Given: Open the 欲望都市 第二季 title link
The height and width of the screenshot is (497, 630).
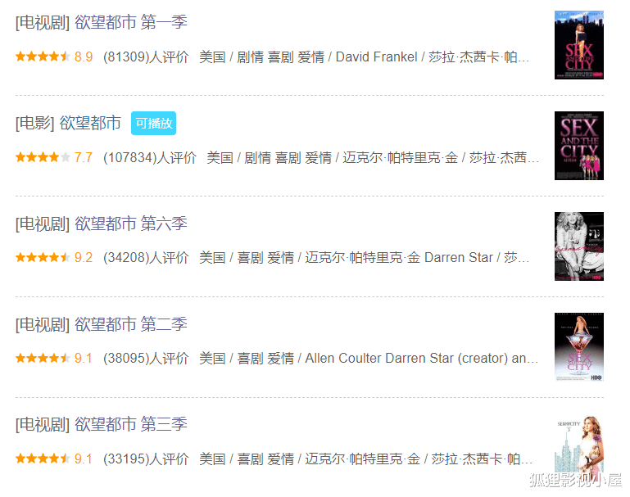Looking at the screenshot, I should 131,324.
